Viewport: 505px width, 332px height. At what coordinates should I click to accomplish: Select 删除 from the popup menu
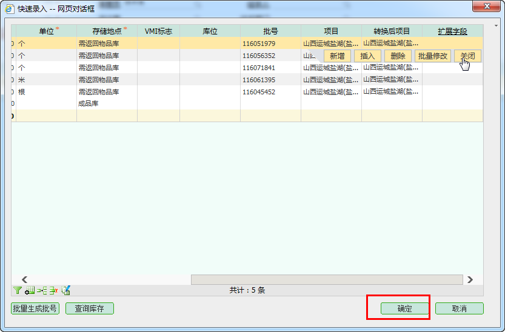[x=398, y=56]
